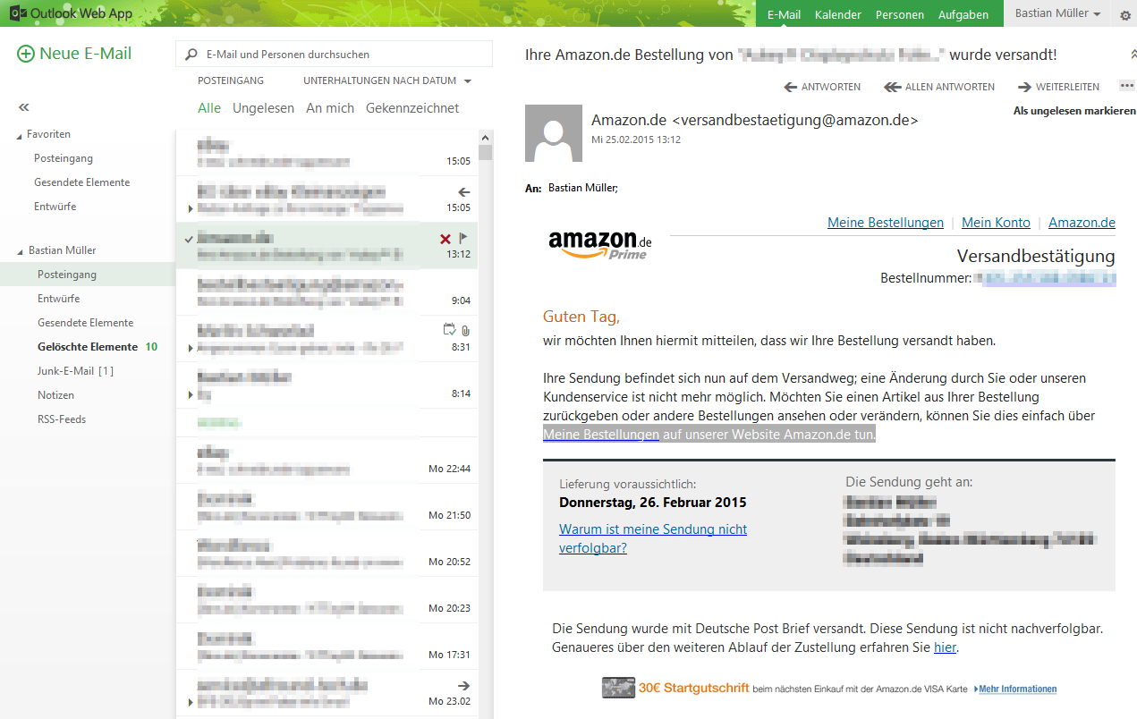Open the Meine Bestellungen link in the email header
This screenshot has height=719, width=1137.
click(x=886, y=223)
